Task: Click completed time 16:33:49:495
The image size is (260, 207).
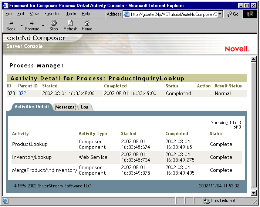Action: [180, 173]
